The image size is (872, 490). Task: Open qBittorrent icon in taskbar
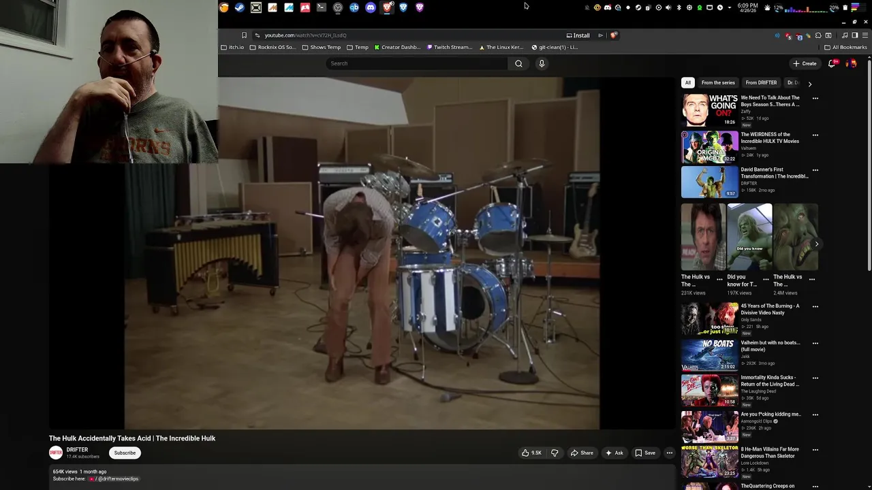click(x=354, y=7)
